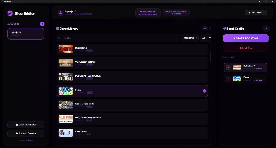Screen dimensions: 276x148
Task: Uncheck the Feign selection checkmark
Action: click(204, 91)
